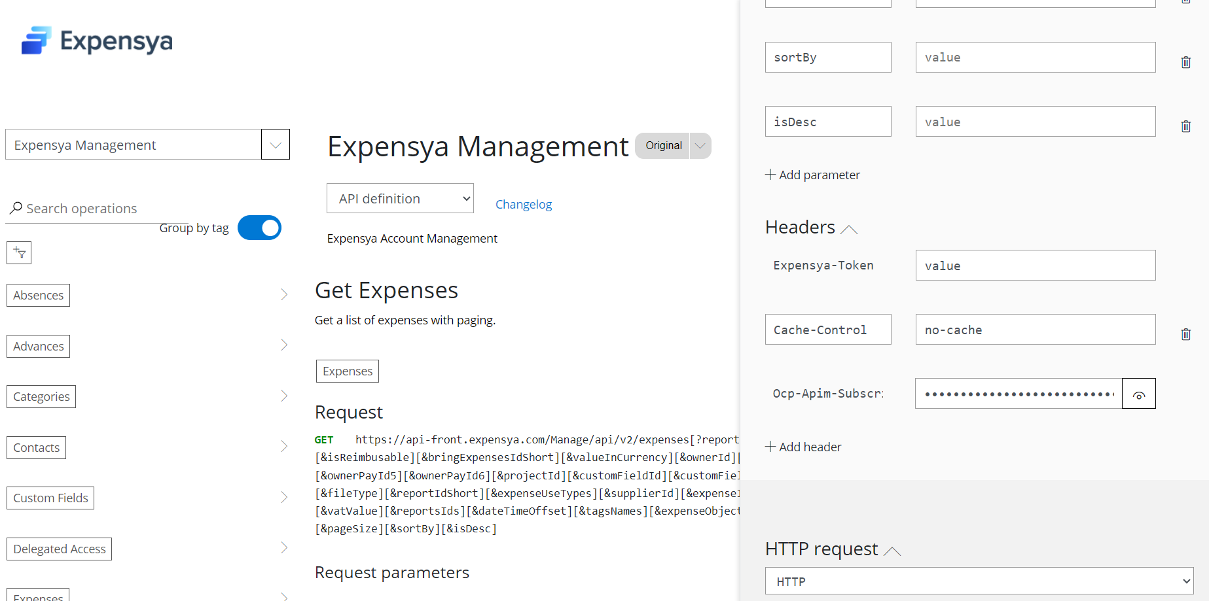Delete the Cache-Control header with trash icon

point(1185,334)
